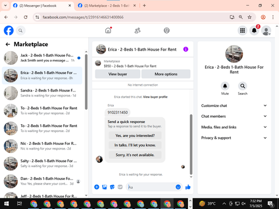Search in conversation using magnifier icon
279x209 pixels.
click(243, 86)
